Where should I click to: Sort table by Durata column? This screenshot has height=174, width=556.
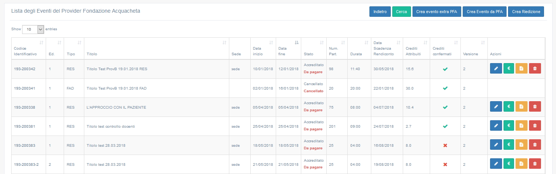(x=359, y=49)
